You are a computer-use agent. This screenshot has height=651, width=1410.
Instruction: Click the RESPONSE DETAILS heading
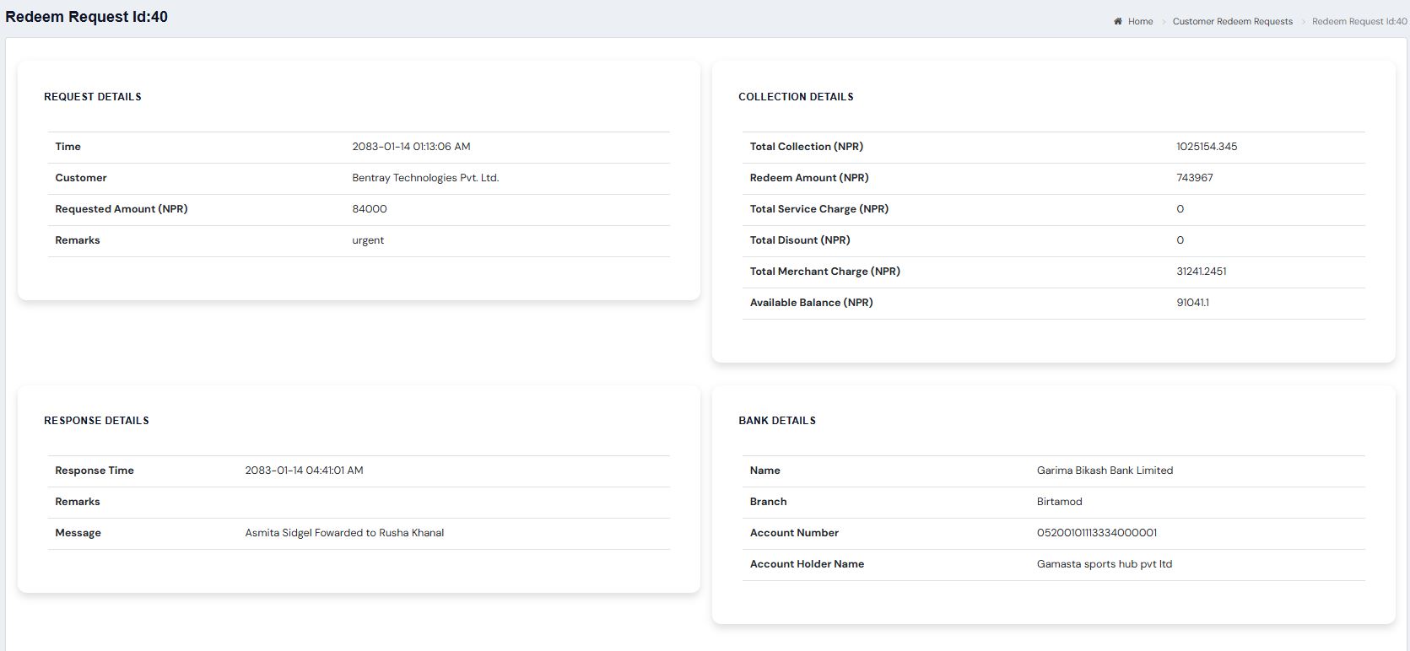96,421
